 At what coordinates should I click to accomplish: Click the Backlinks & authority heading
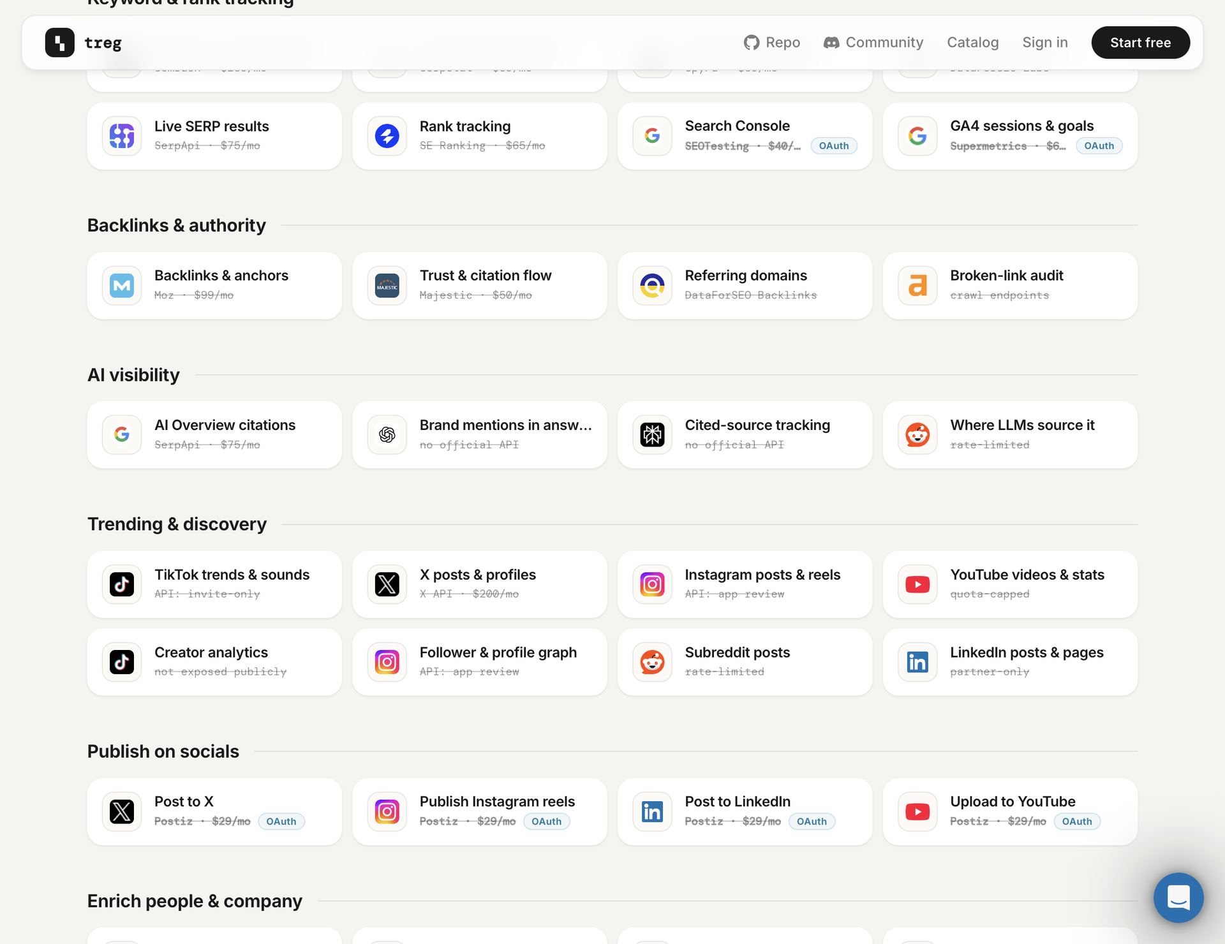pyautogui.click(x=177, y=225)
